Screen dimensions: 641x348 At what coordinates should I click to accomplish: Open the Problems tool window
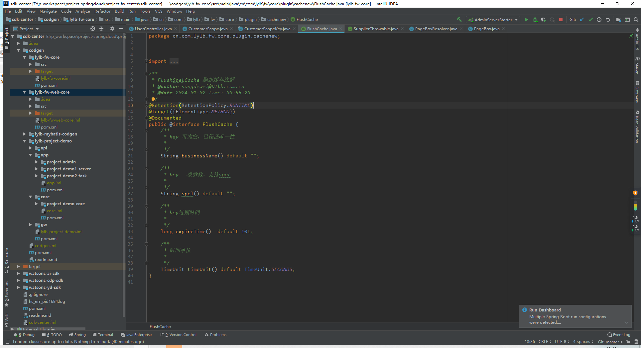coord(215,335)
